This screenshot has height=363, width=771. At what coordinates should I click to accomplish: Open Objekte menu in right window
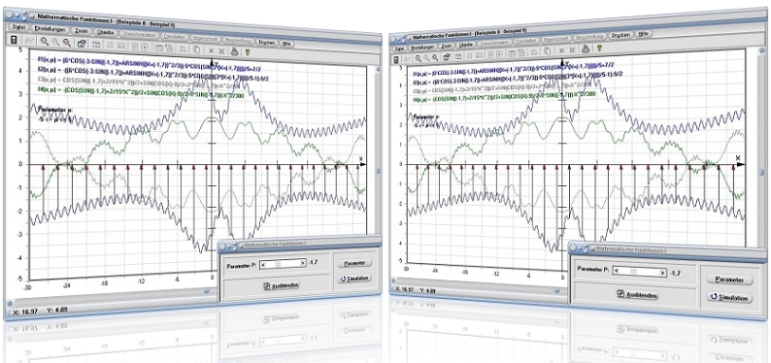(x=466, y=45)
